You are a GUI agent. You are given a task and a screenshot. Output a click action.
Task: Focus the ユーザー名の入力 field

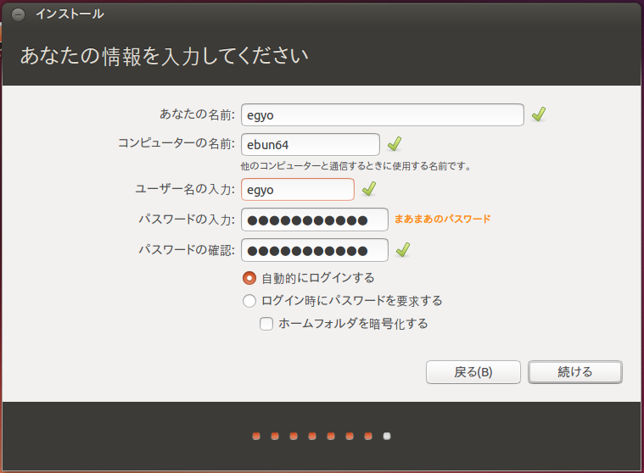pos(298,190)
